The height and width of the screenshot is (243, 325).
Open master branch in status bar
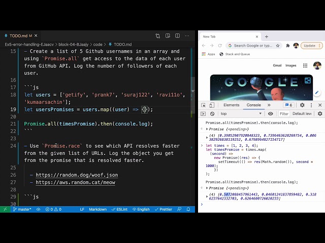22,209
